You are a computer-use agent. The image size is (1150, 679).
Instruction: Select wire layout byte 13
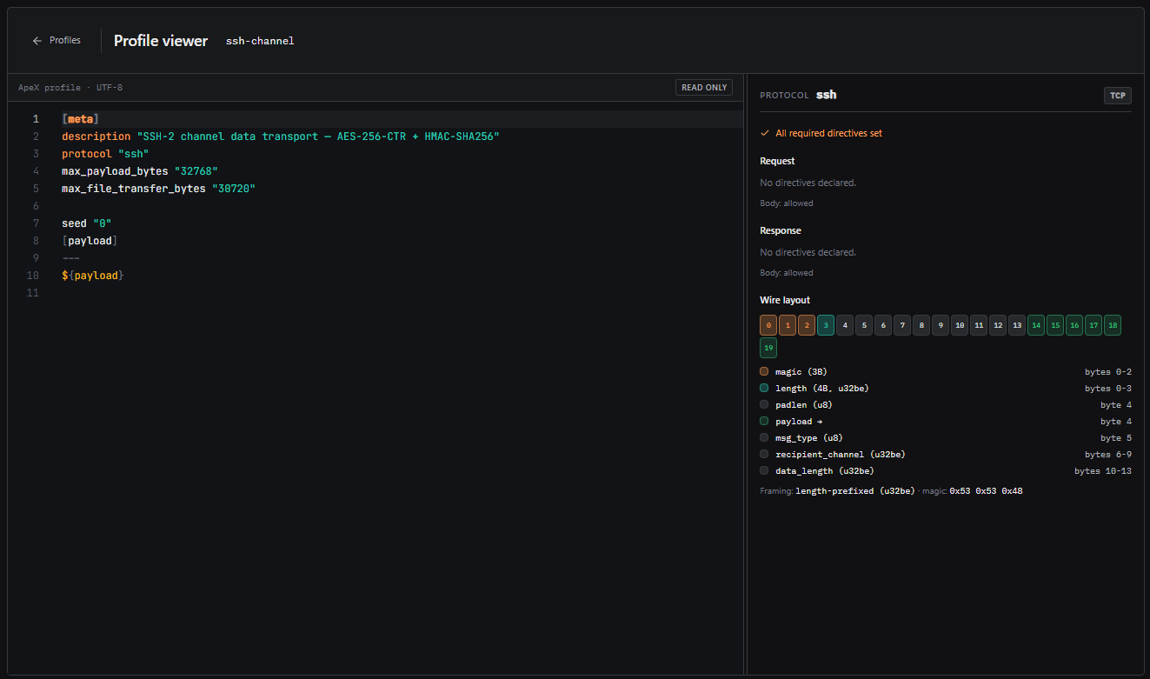(1017, 325)
